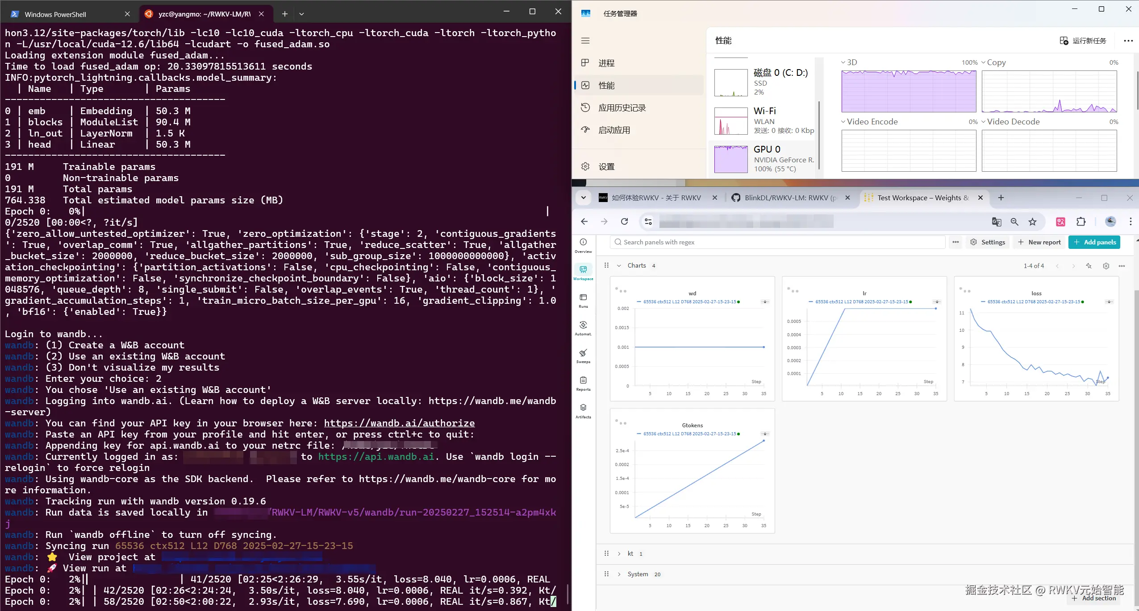
Task: Click the Add panels button
Action: 1094,242
